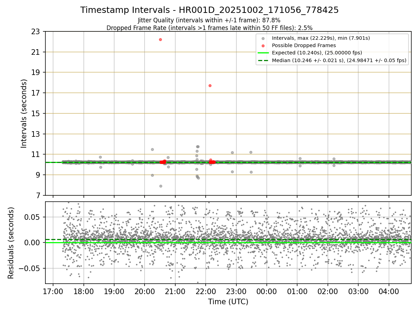Viewport: 419px width, 314px height.
Task: Click the x-axis tick label '21:00'
Action: [175, 291]
